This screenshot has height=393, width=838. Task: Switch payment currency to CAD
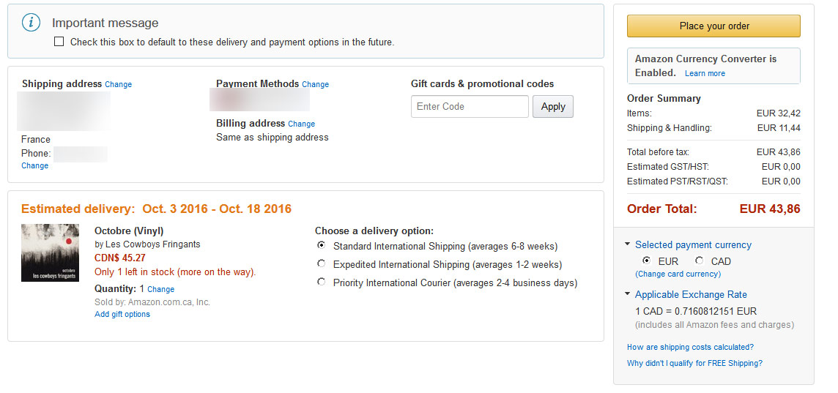pyautogui.click(x=699, y=261)
